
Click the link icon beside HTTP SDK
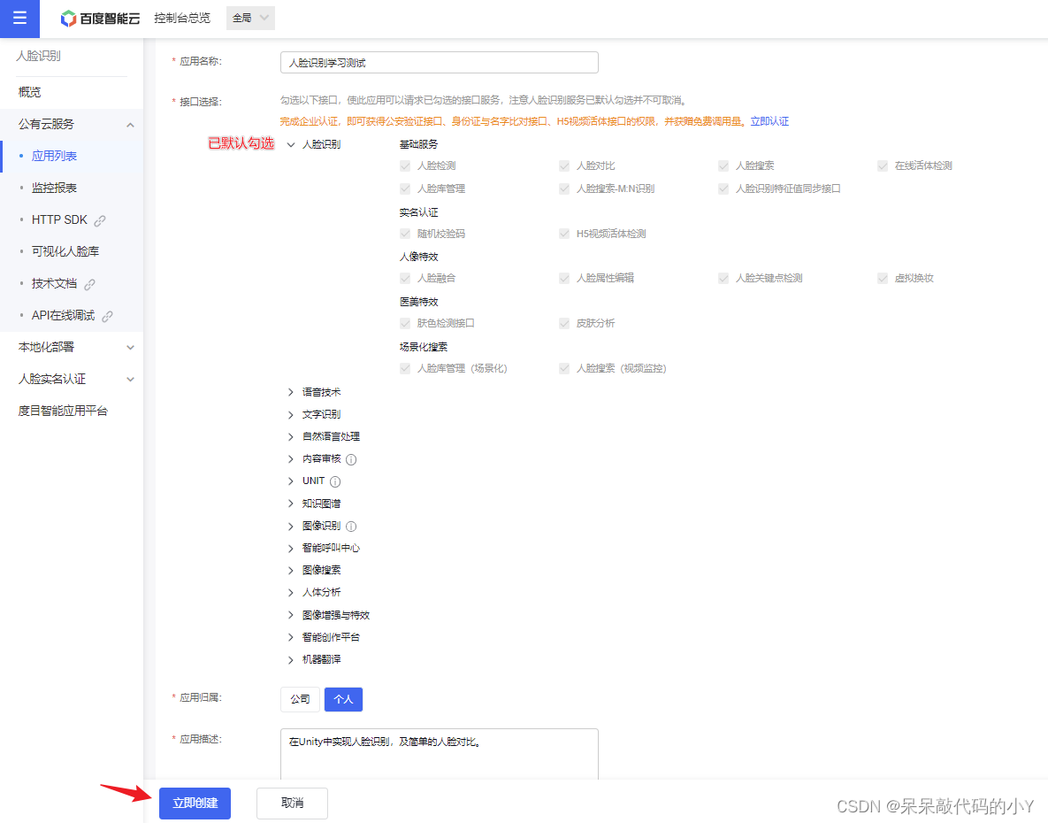pos(100,220)
